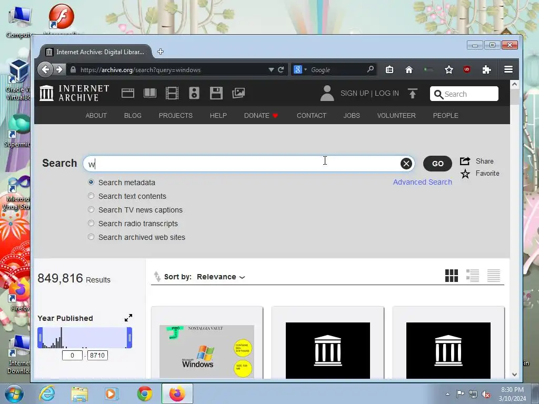This screenshot has width=539, height=404.
Task: Click the year end field showing 8710
Action: (x=97, y=355)
